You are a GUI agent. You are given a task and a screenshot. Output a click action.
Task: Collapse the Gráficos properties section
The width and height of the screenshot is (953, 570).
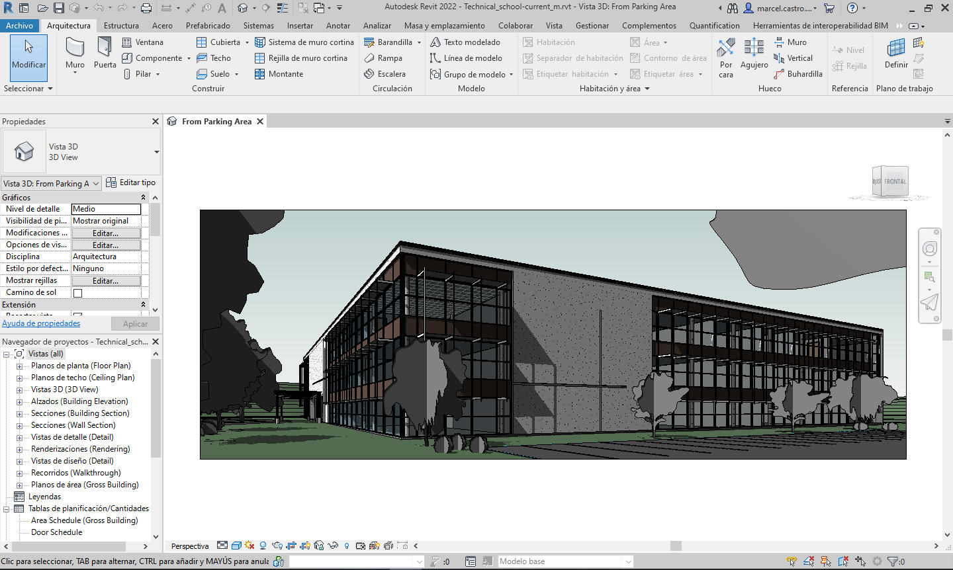(143, 197)
